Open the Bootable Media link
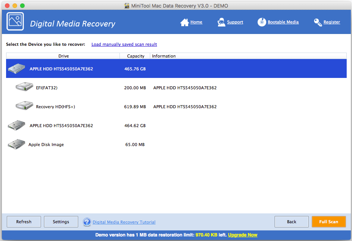 click(283, 22)
